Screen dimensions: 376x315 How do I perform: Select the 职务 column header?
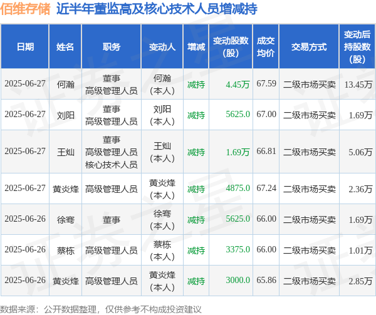click(112, 47)
